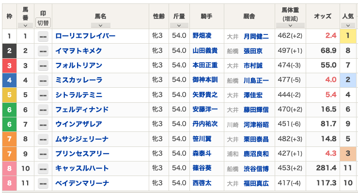The width and height of the screenshot is (358, 193).
Task: Open mark selector for キャッスルハート
Action: pyautogui.click(x=43, y=169)
